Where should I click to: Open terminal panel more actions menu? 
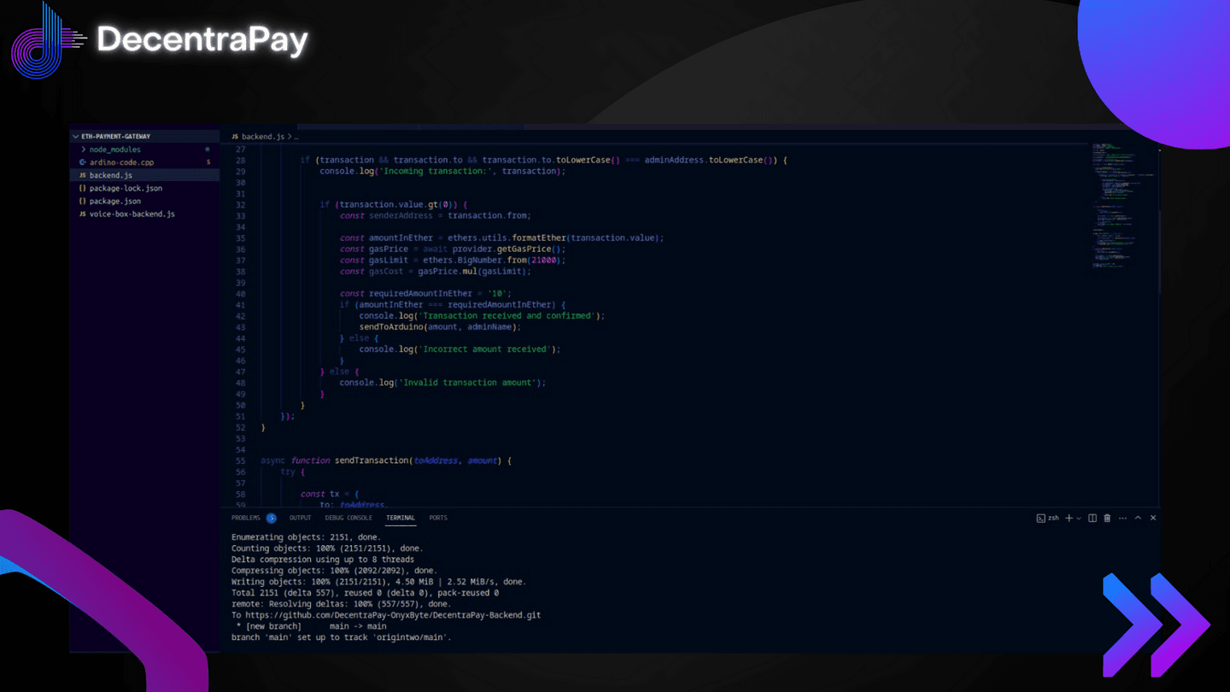tap(1123, 518)
